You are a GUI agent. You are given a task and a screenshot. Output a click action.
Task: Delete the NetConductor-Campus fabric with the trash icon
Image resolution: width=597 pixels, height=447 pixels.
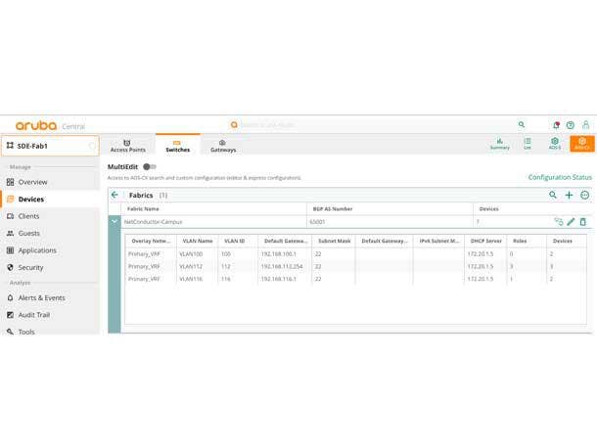tap(583, 222)
